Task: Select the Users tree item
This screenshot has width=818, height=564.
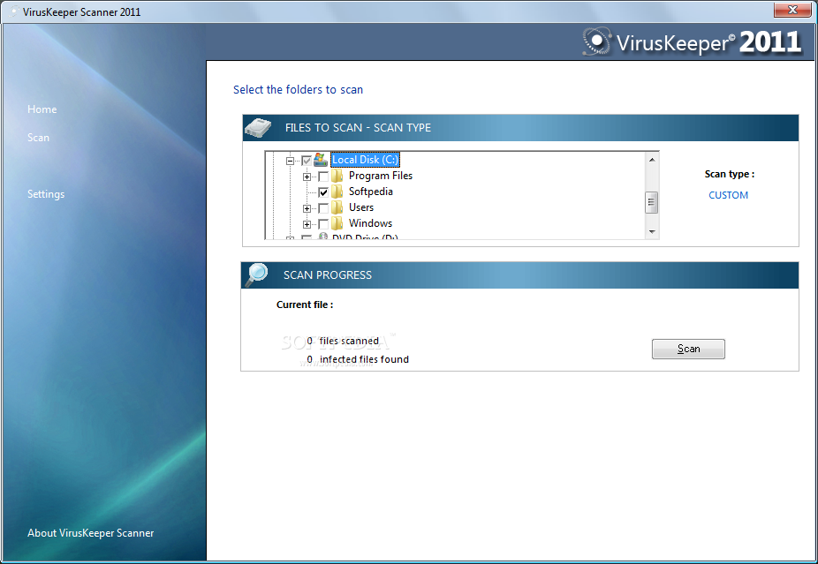Action: pyautogui.click(x=361, y=207)
